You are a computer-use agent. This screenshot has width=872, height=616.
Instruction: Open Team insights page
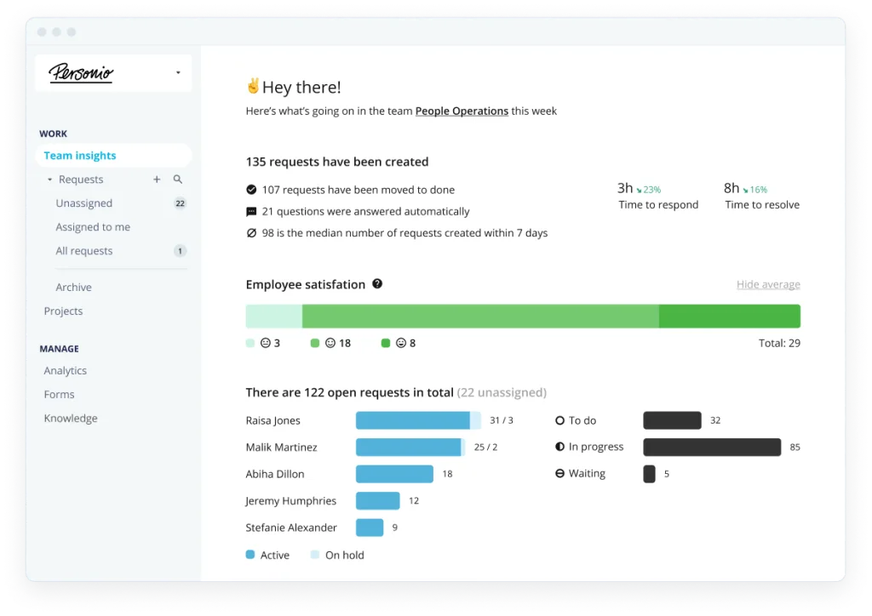coord(113,156)
